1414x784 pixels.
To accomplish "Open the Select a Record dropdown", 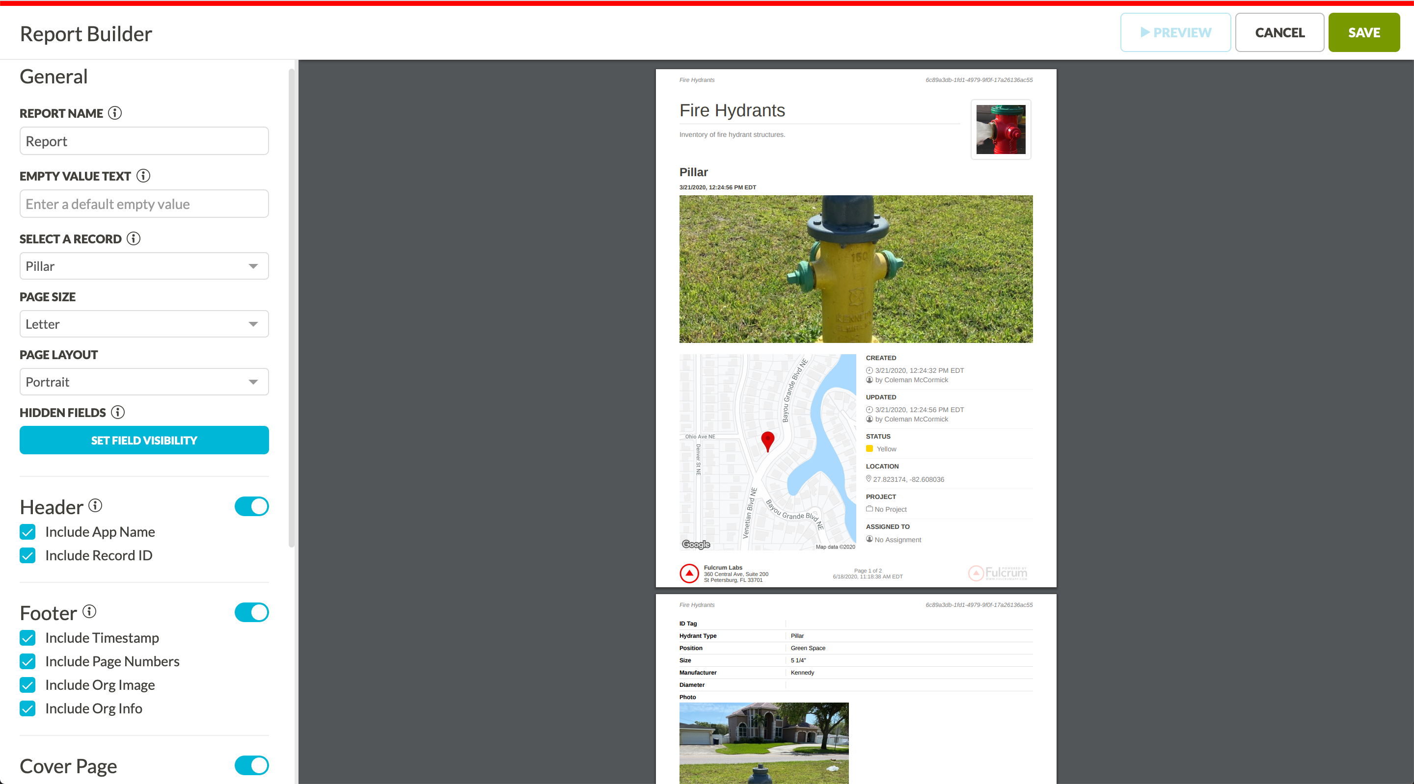I will pyautogui.click(x=144, y=266).
